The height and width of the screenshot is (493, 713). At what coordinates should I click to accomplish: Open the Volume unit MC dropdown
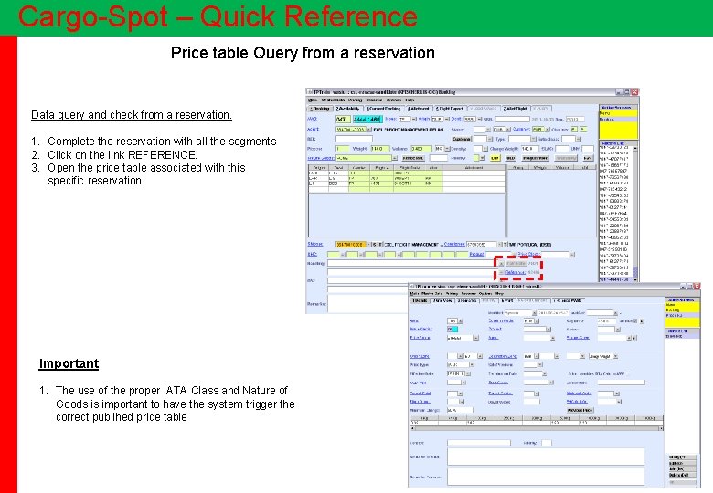click(x=447, y=149)
